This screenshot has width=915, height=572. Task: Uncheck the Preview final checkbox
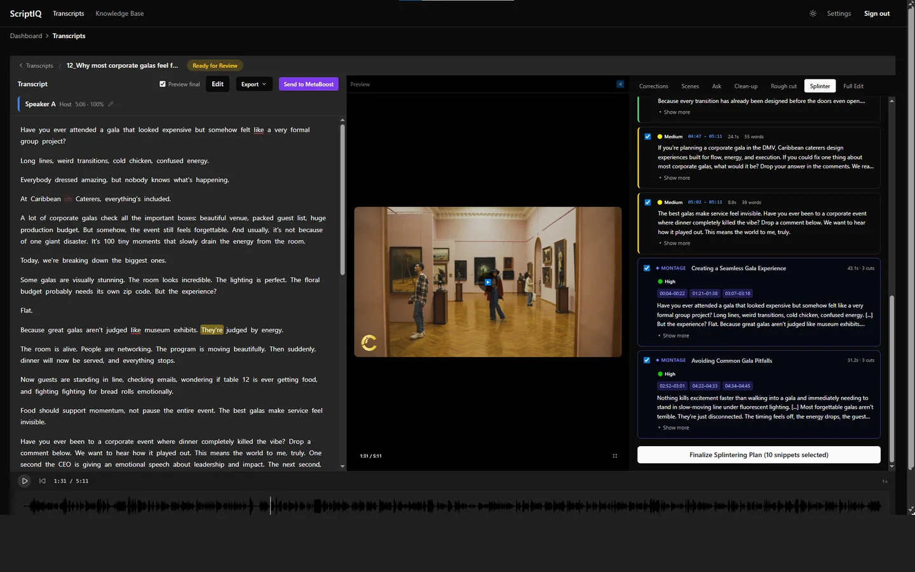[x=163, y=84]
